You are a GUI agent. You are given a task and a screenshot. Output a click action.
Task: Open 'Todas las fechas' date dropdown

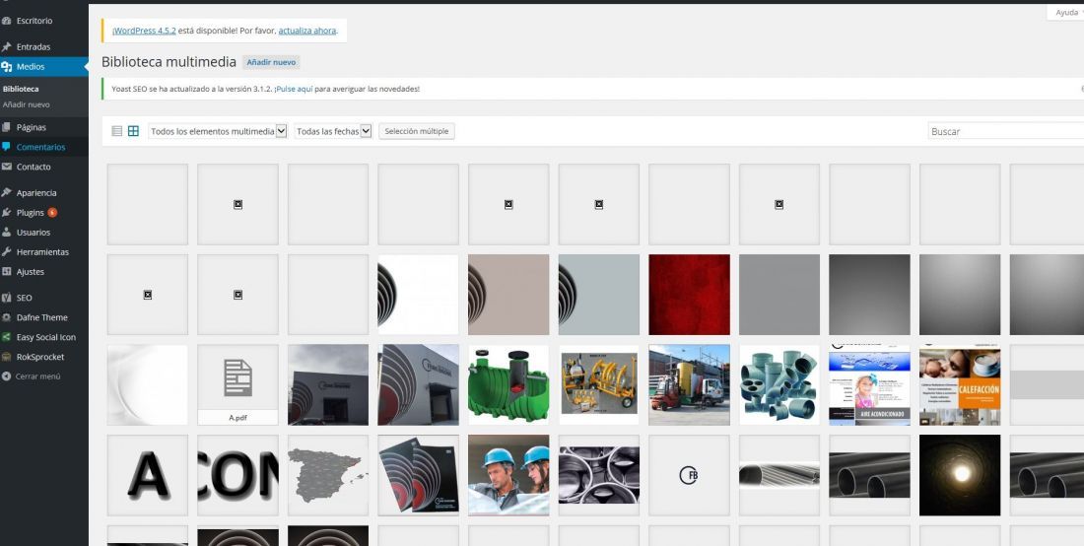click(x=333, y=131)
